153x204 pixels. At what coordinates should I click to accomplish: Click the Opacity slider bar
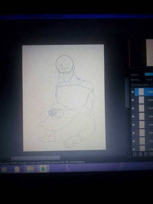[149, 74]
